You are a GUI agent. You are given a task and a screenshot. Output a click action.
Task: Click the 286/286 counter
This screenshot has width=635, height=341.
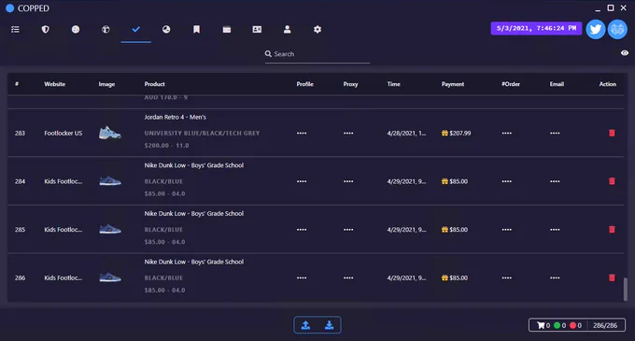[x=605, y=325]
